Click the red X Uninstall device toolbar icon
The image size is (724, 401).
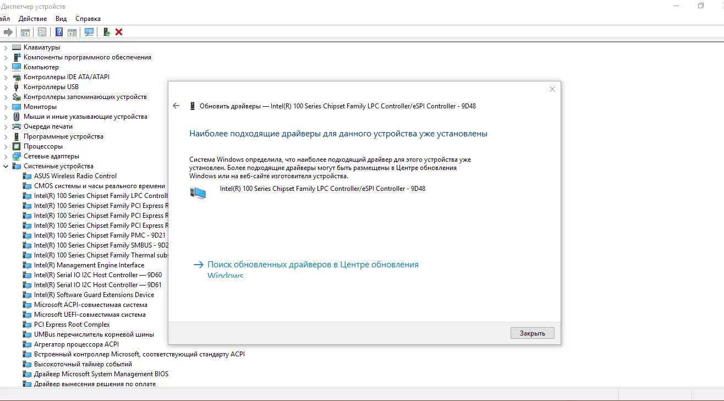pyautogui.click(x=119, y=32)
